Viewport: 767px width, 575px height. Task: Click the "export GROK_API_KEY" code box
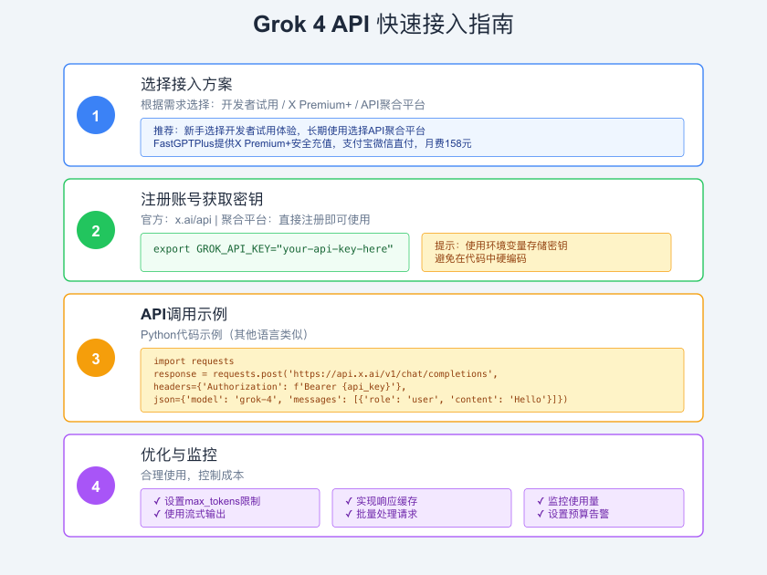click(275, 252)
